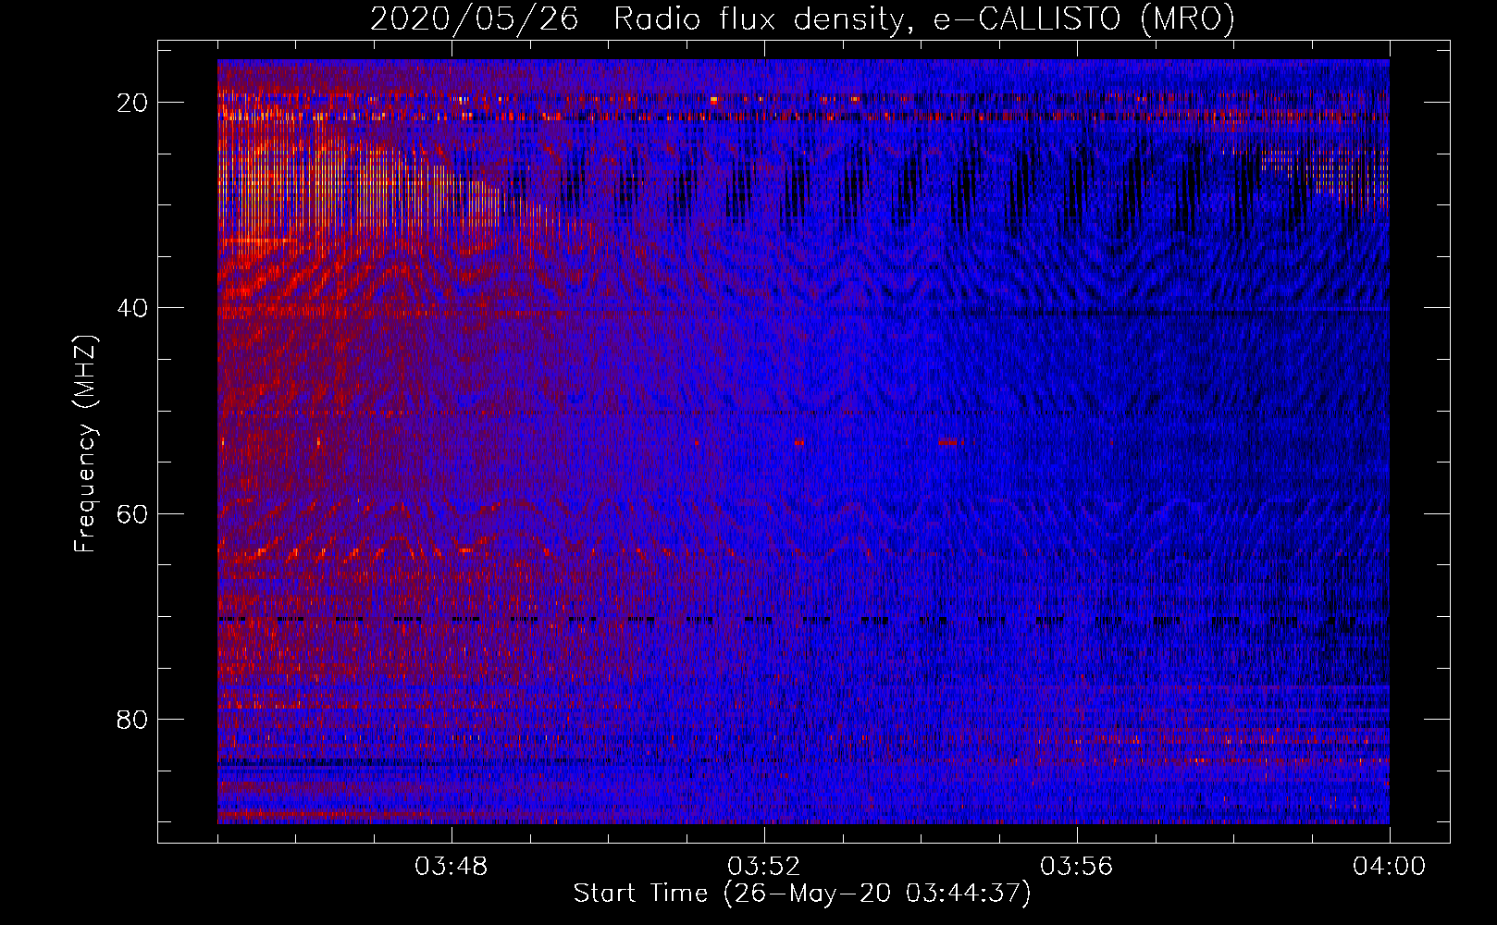Screen dimensions: 1497x925
Task: Click the 80 frequency tick label
Action: pos(133,719)
